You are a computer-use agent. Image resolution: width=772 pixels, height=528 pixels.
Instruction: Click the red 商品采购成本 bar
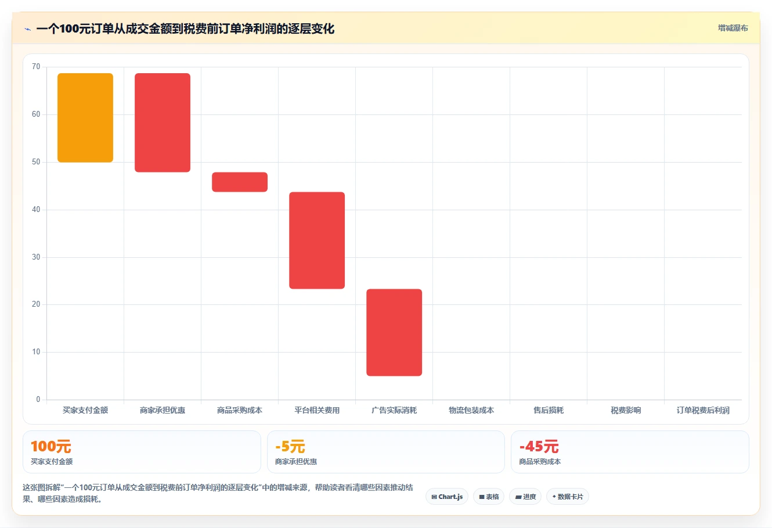pyautogui.click(x=240, y=182)
